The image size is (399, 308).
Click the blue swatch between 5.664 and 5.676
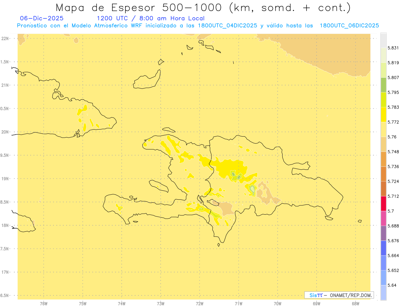tap(383, 248)
